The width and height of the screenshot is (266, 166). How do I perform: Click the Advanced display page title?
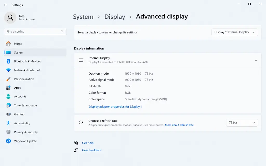[x=162, y=16]
